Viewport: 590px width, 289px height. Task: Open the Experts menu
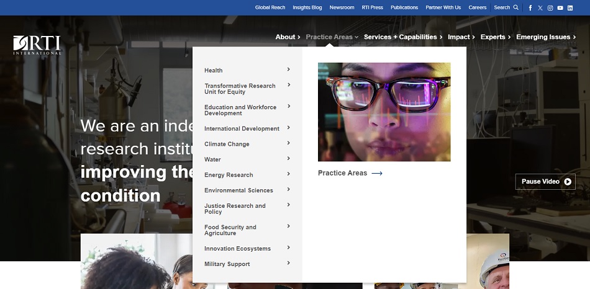(496, 37)
